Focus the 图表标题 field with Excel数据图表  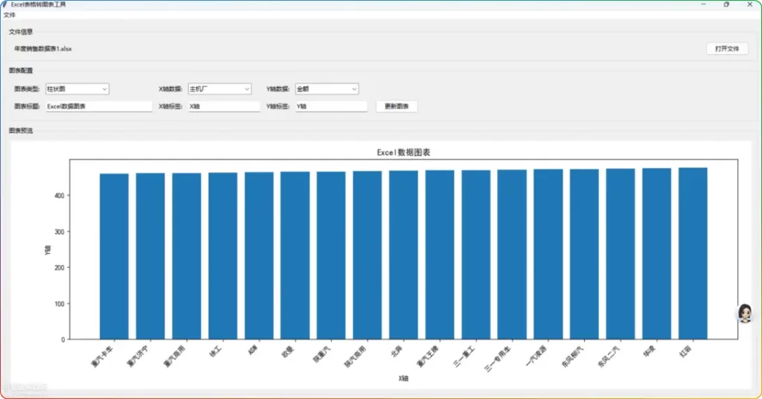pyautogui.click(x=99, y=106)
